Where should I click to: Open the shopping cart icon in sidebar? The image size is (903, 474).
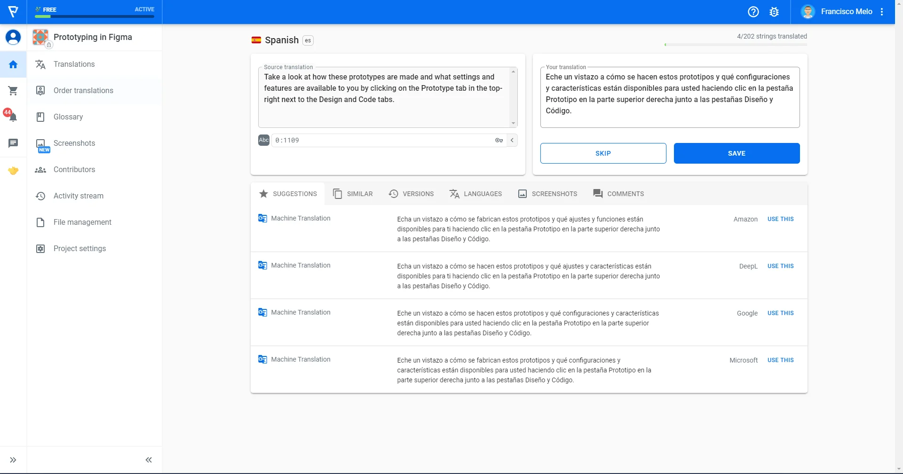(x=13, y=91)
